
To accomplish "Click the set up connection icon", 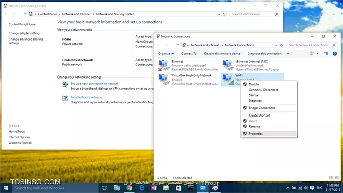I will click(x=65, y=84).
